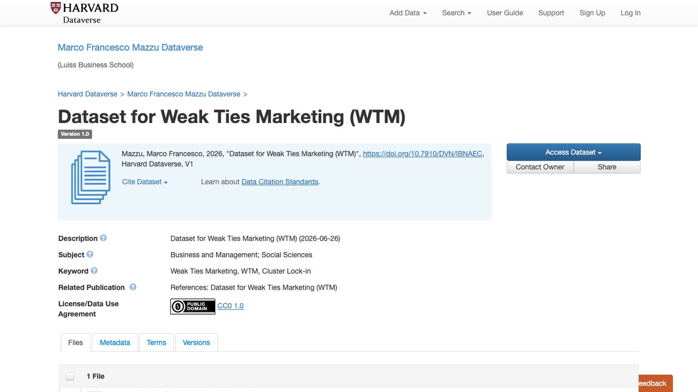The height and width of the screenshot is (392, 698).
Task: Click the "1 File" count text
Action: [95, 376]
